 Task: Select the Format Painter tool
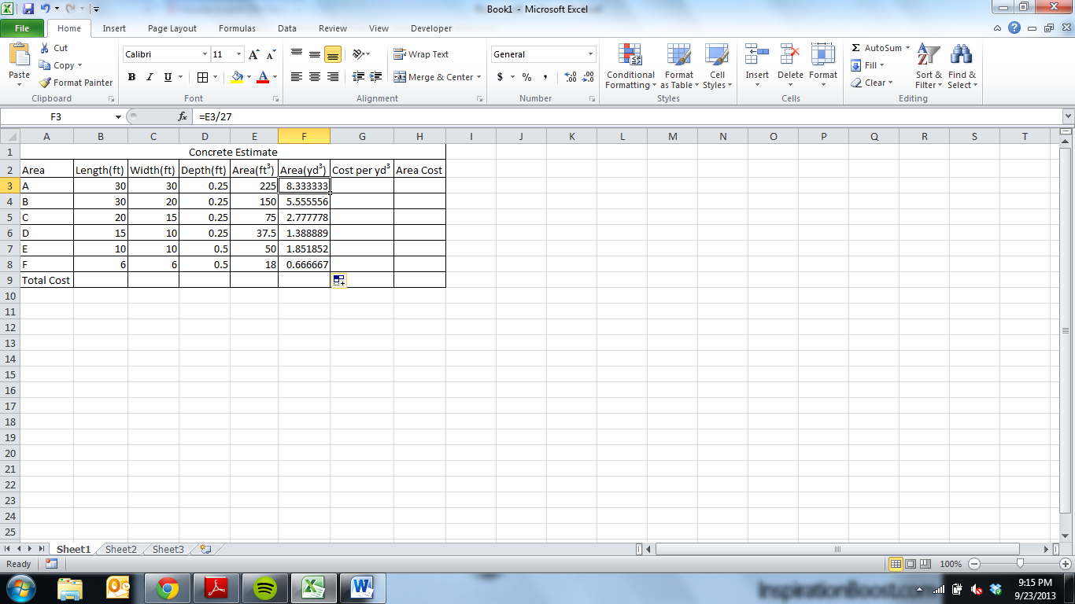click(x=75, y=83)
